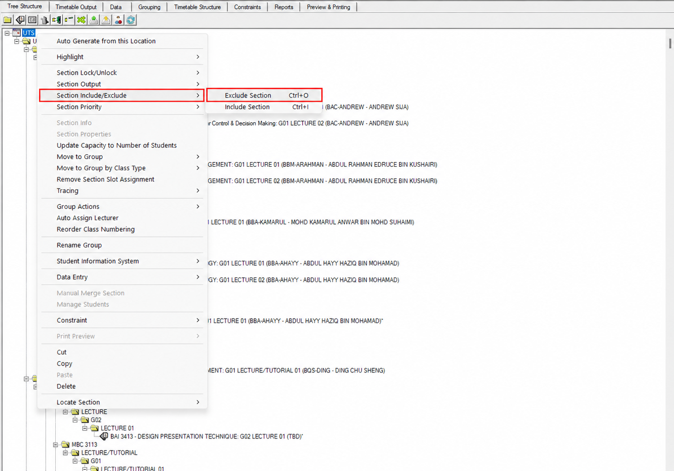Open Move to Group by Class Type submenu
This screenshot has height=471, width=674.
pos(122,168)
